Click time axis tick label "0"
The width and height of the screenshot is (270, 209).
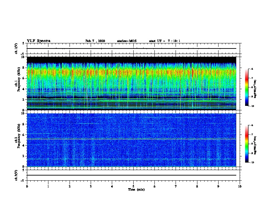coord(27,186)
